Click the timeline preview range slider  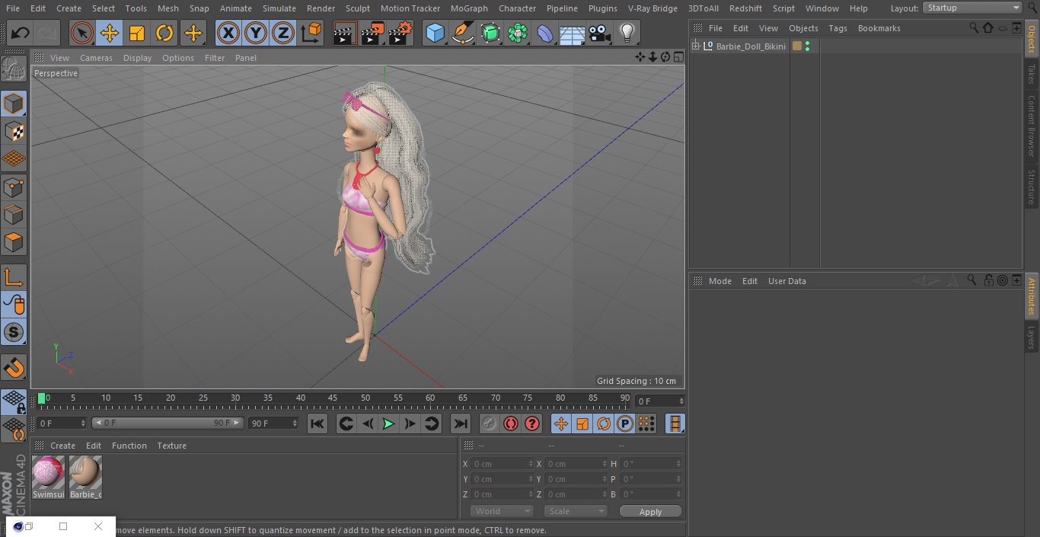[x=167, y=423]
